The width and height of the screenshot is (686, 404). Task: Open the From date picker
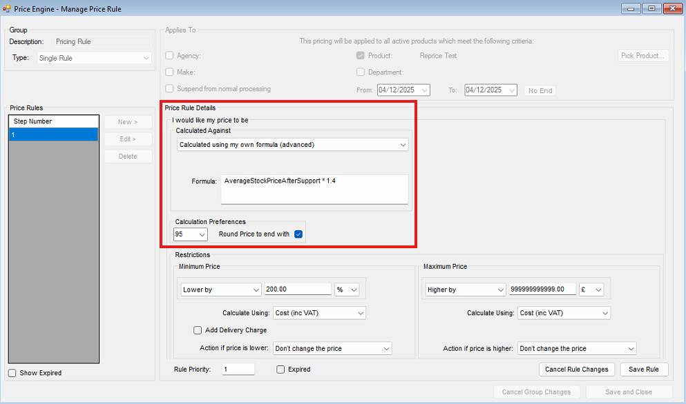point(424,90)
